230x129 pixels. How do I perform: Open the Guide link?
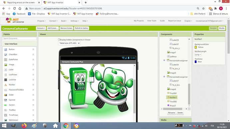point(162,21)
